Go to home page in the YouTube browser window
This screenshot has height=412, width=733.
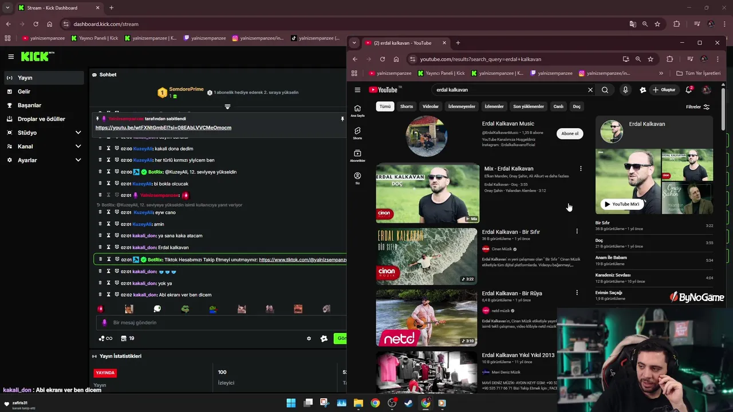click(396, 59)
